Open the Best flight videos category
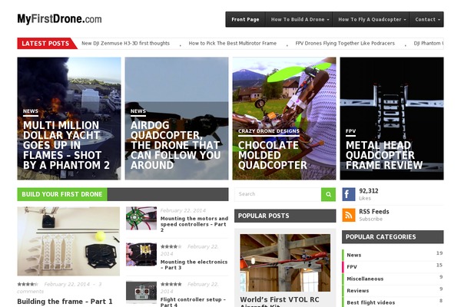 click(371, 302)
